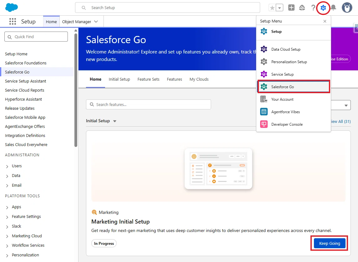Image resolution: width=358 pixels, height=262 pixels.
Task: Click the Trailhead guidance icon
Action: click(302, 8)
